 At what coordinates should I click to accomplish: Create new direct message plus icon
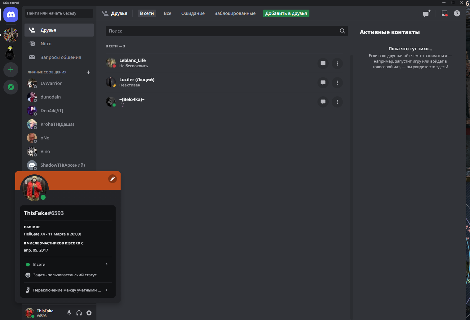pyautogui.click(x=88, y=72)
